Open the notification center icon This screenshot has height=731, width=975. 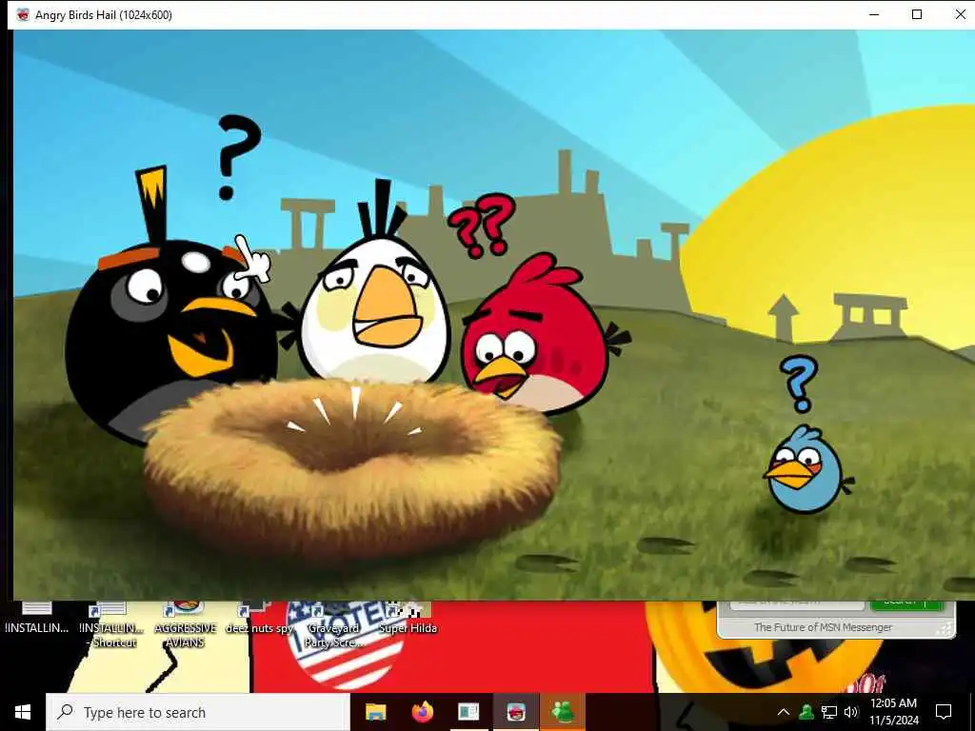tap(944, 712)
